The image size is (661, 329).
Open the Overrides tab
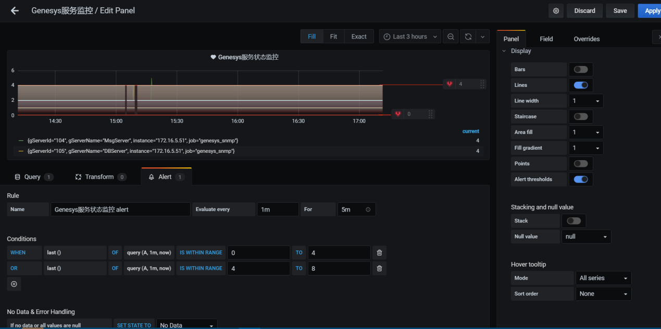(587, 39)
